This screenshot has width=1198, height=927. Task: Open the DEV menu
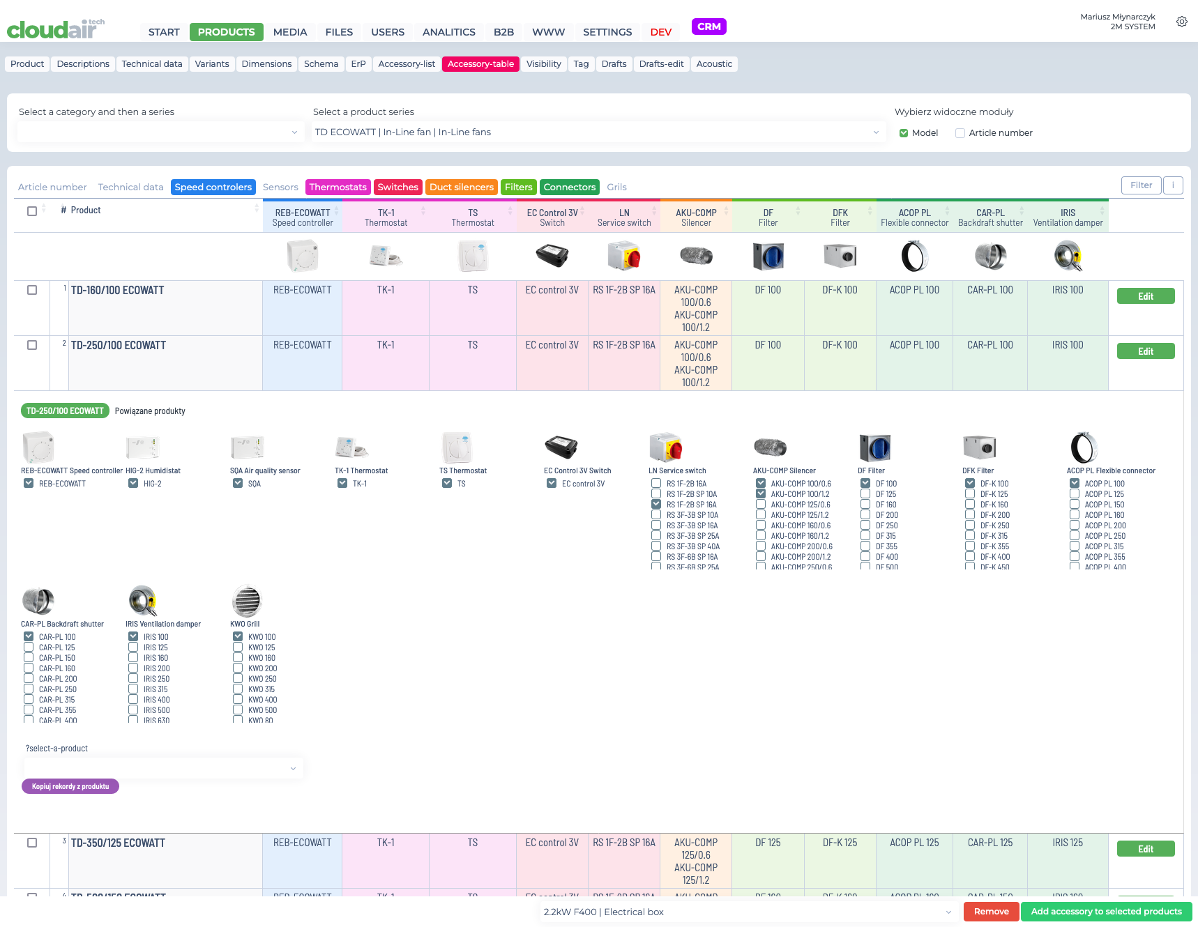[661, 32]
